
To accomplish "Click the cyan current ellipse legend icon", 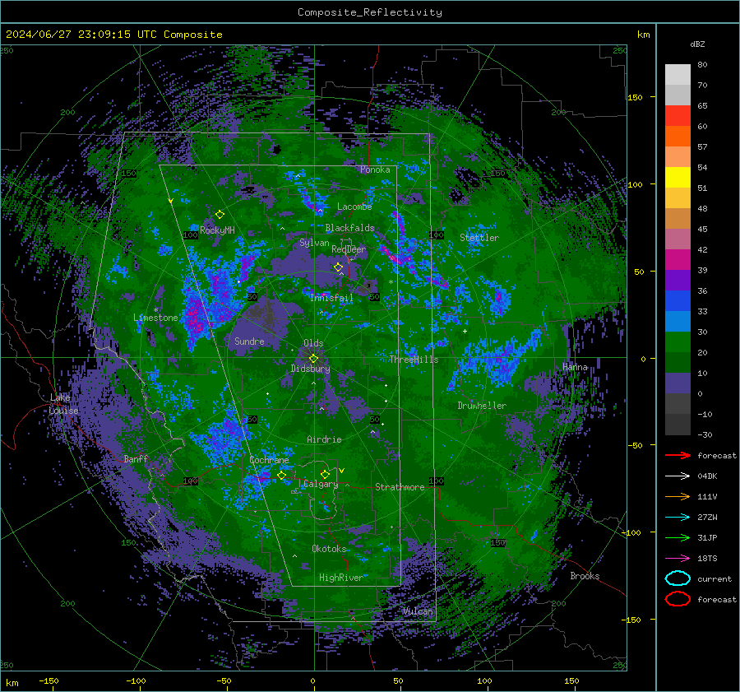I will coord(678,578).
